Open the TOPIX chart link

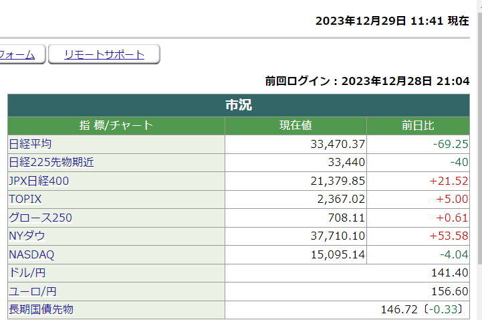pos(25,199)
